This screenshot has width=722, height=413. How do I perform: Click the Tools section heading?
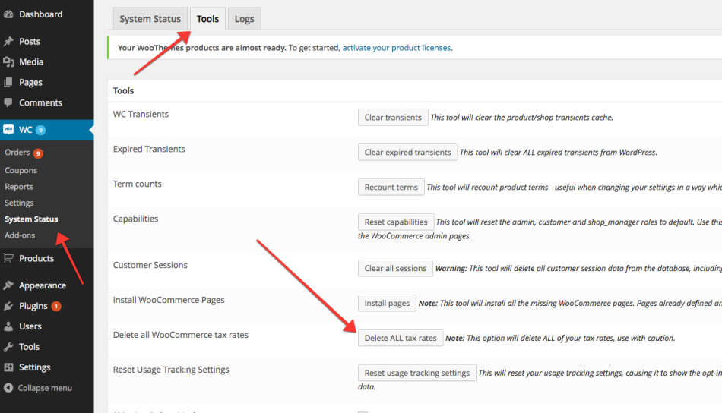point(123,90)
